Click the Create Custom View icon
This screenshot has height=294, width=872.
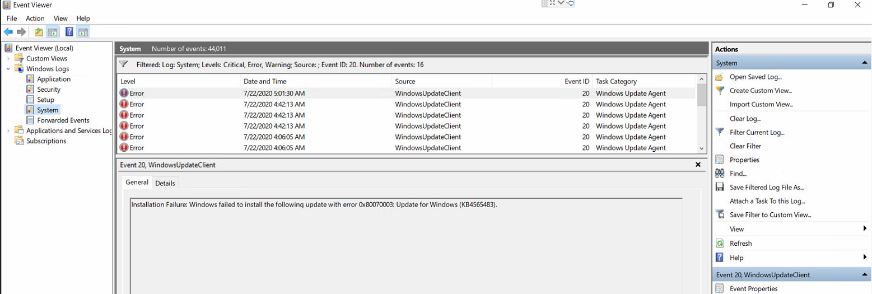(x=720, y=91)
